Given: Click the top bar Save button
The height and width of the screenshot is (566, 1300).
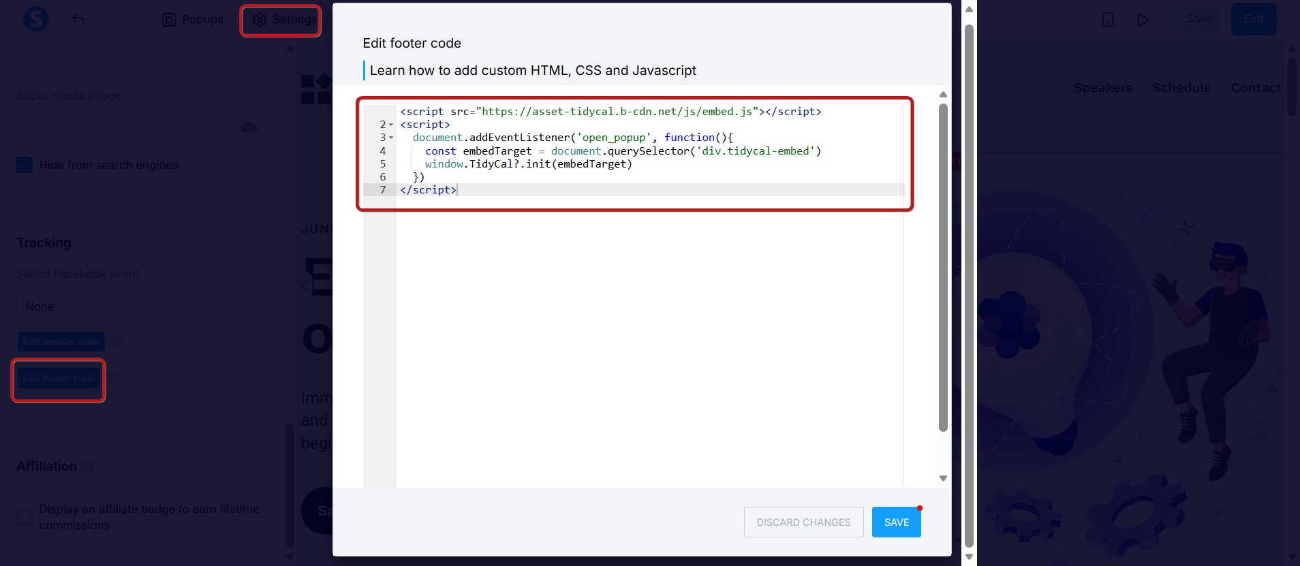Looking at the screenshot, I should click(1199, 19).
